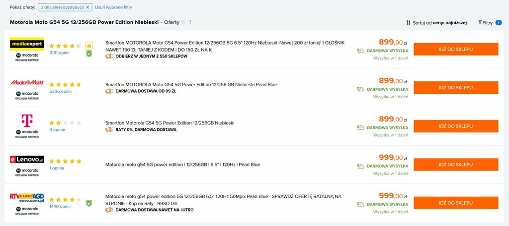Screen dimensions: 509x226
Task: Click megaphone icon by 'DARMOWA DOSTAWA OD 99 ZŁ'
Action: click(109, 91)
